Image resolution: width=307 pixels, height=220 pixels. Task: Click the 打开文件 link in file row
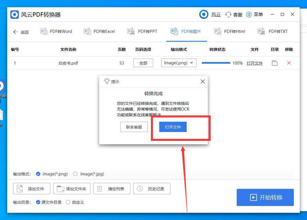pos(254,63)
